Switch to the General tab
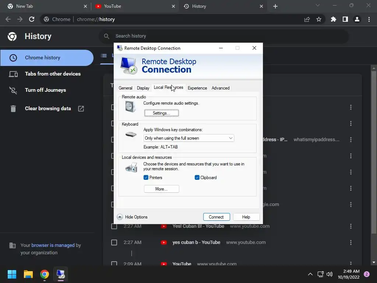This screenshot has height=283, width=377. click(x=125, y=88)
